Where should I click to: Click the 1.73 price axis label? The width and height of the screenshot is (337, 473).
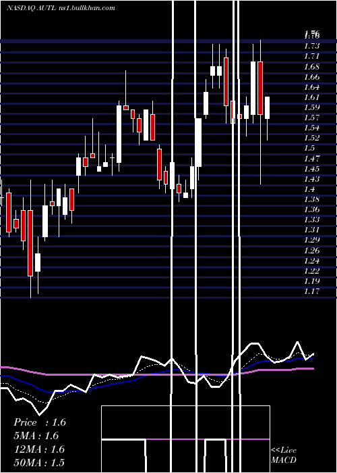tap(311, 46)
